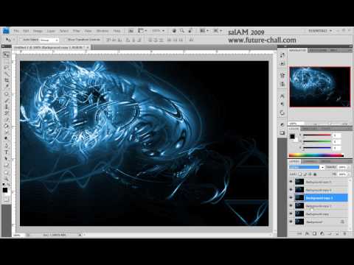Image resolution: width=354 pixels, height=265 pixels.
Task: Open the Auto-Select Group dropdown
Action: coord(49,40)
